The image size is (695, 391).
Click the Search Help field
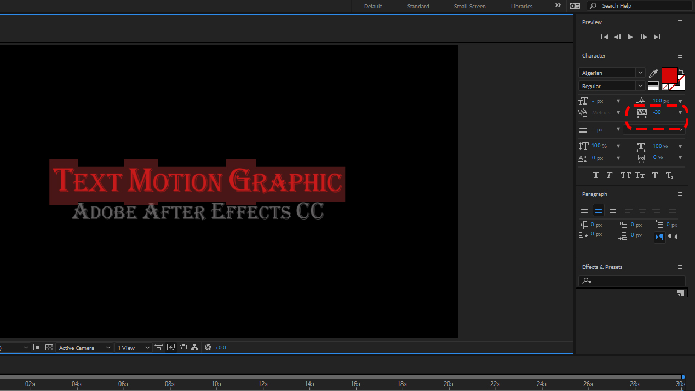[x=639, y=6]
